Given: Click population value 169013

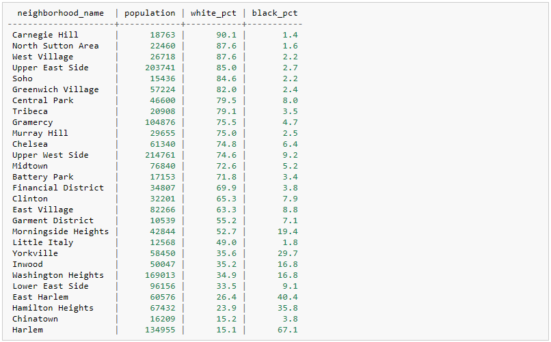Looking at the screenshot, I should (160, 275).
